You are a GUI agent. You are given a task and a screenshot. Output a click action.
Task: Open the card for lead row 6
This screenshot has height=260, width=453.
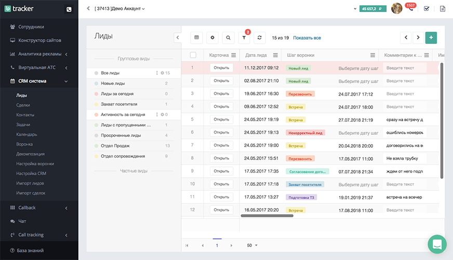221,132
